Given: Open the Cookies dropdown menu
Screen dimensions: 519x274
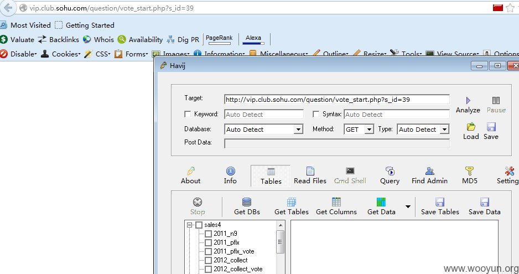Looking at the screenshot, I should (61, 54).
